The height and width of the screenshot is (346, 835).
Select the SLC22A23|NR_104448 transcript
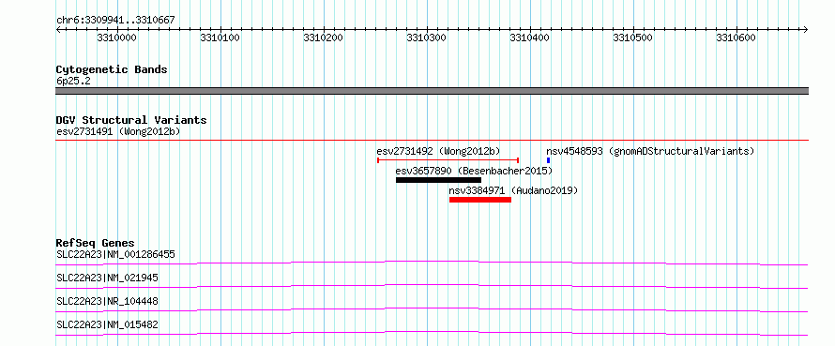[432, 309]
